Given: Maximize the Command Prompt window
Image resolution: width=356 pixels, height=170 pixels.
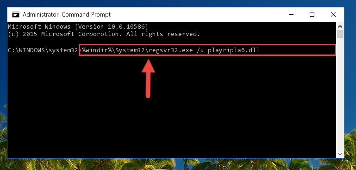Looking at the screenshot, I should 312,14.
